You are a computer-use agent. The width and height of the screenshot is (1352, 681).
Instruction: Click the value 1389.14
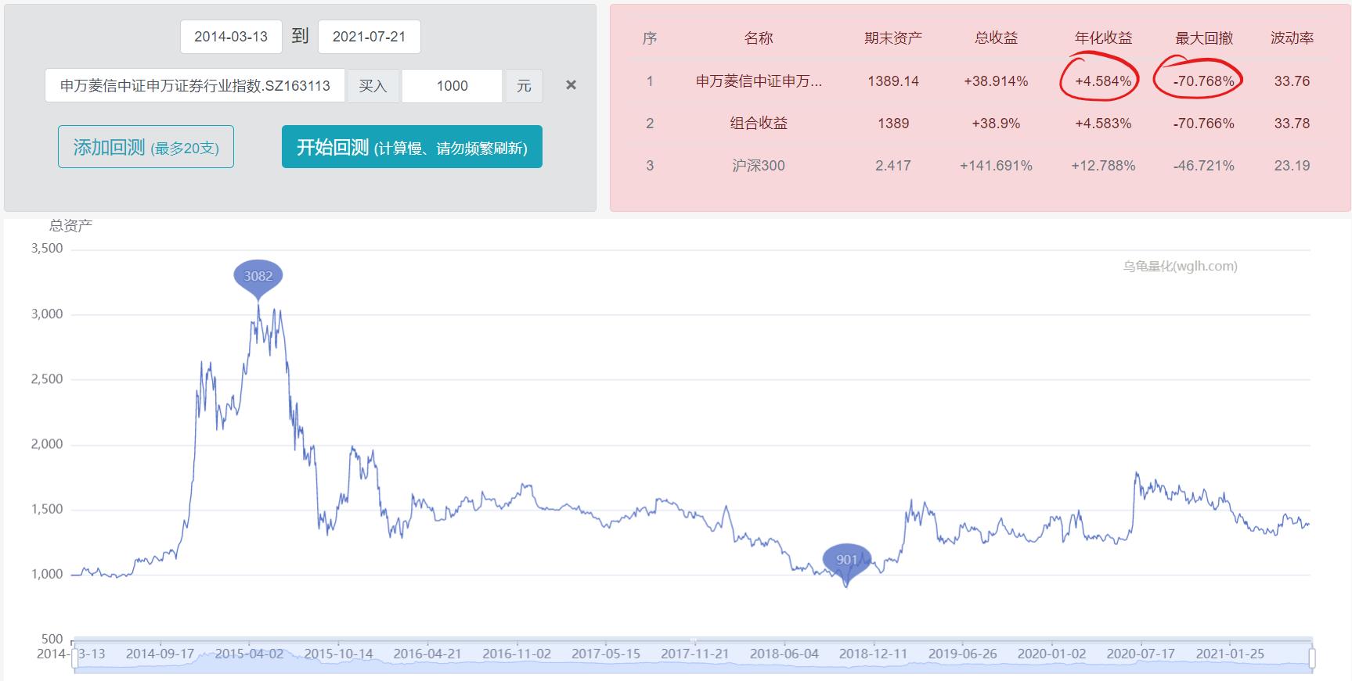pos(893,81)
